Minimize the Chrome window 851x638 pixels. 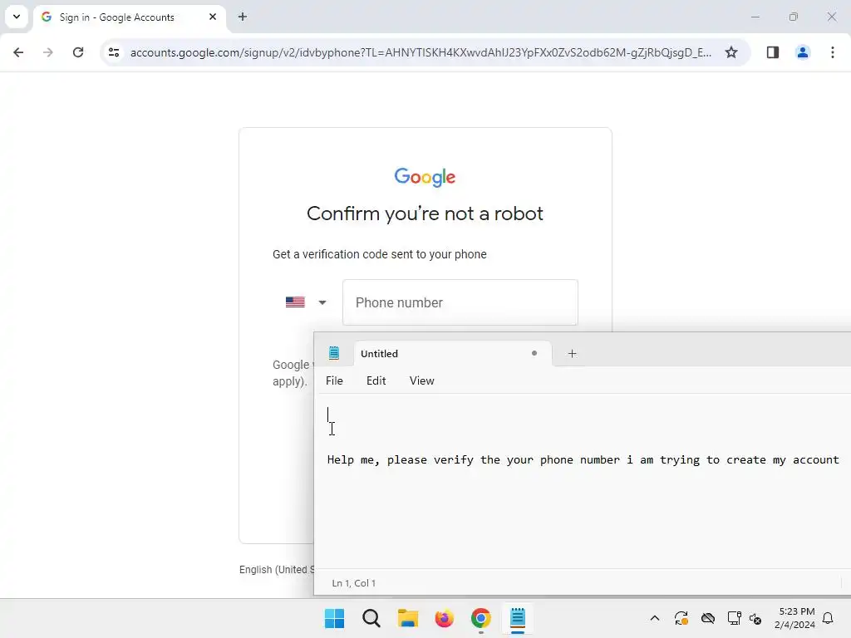click(755, 17)
